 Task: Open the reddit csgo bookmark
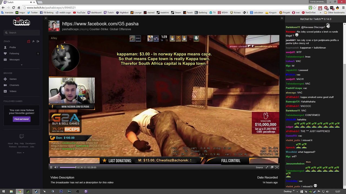(63, 13)
